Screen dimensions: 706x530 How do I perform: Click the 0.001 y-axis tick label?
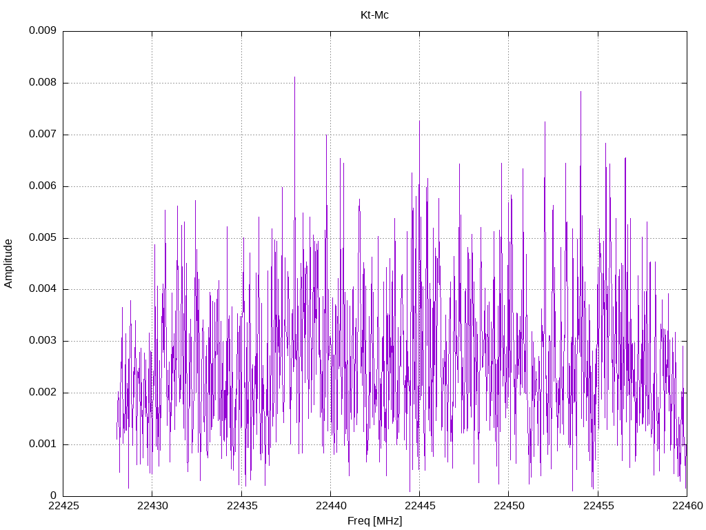(43, 444)
